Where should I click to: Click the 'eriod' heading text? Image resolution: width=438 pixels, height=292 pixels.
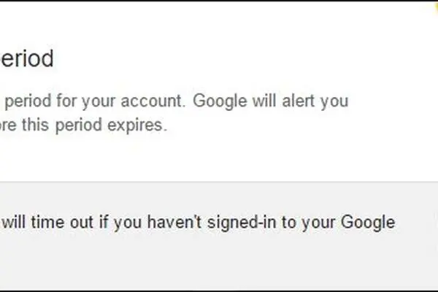[27, 58]
